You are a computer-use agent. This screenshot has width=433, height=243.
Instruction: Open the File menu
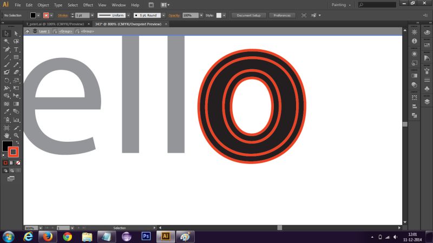coord(18,5)
